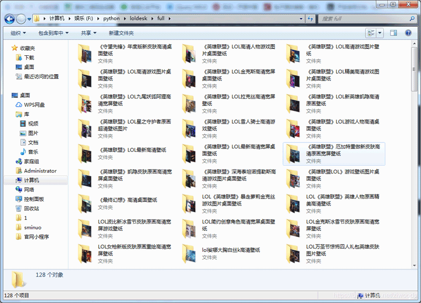Expand the view options dropdown arrow
This screenshot has width=421, height=303.
[379, 33]
